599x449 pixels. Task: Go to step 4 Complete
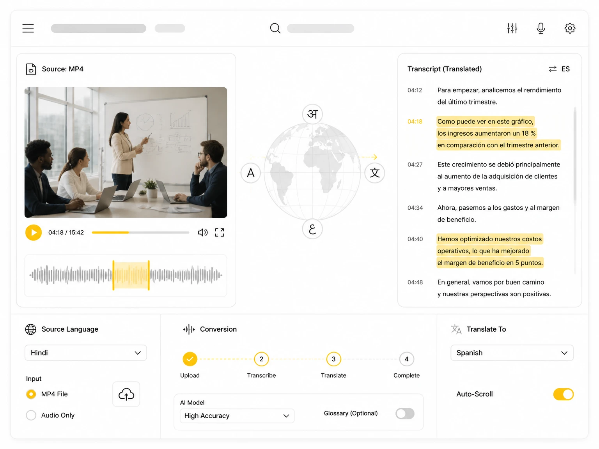pos(406,359)
